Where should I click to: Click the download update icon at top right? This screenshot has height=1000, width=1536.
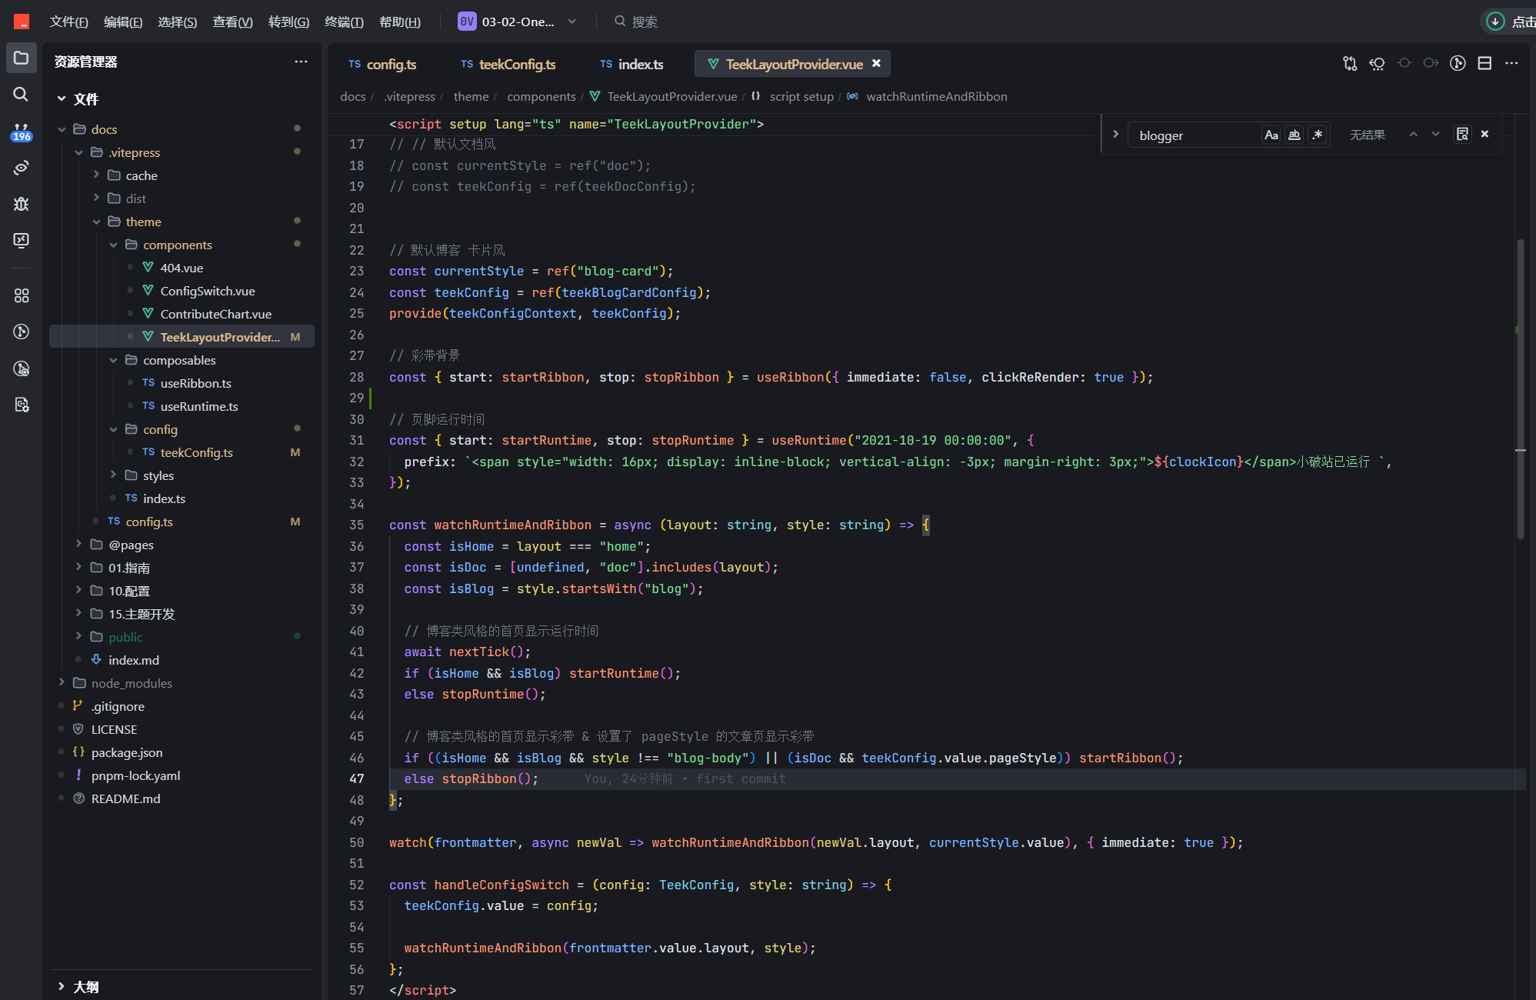(x=1494, y=22)
